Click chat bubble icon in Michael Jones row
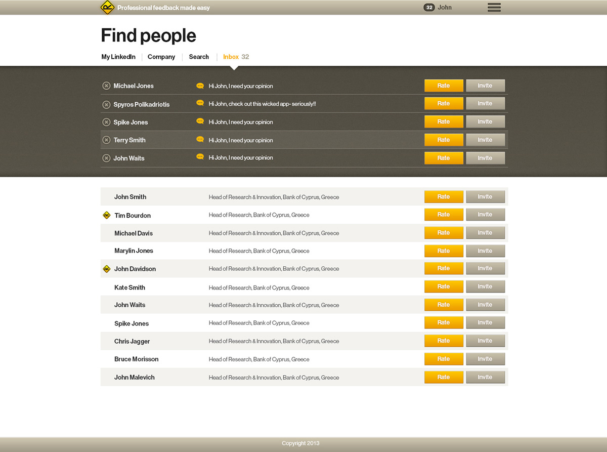 pyautogui.click(x=200, y=86)
